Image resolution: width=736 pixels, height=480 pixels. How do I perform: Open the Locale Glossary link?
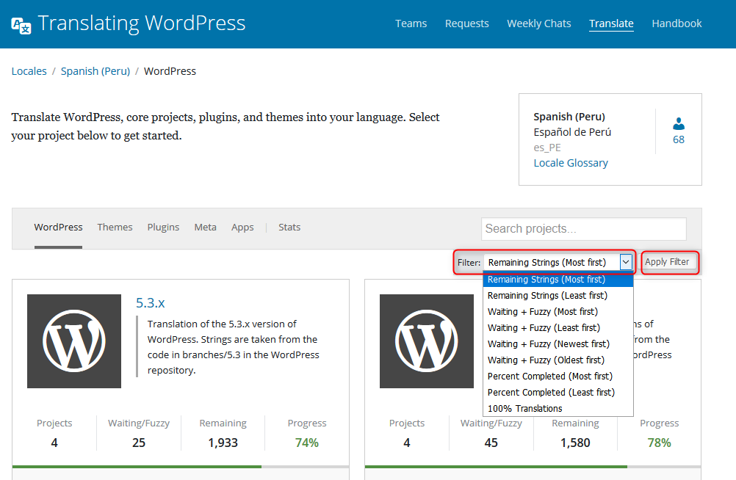coord(571,163)
